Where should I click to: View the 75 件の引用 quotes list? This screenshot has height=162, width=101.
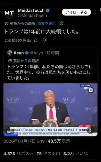(x=48, y=154)
